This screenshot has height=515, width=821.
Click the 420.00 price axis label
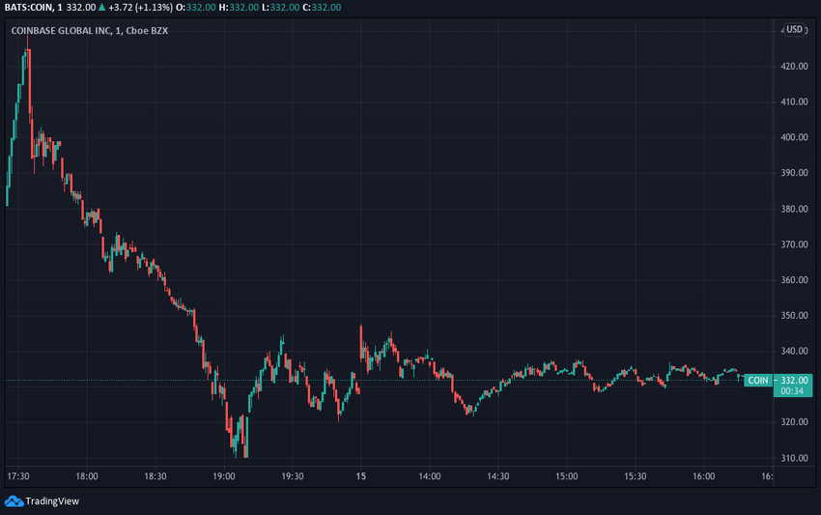[794, 67]
